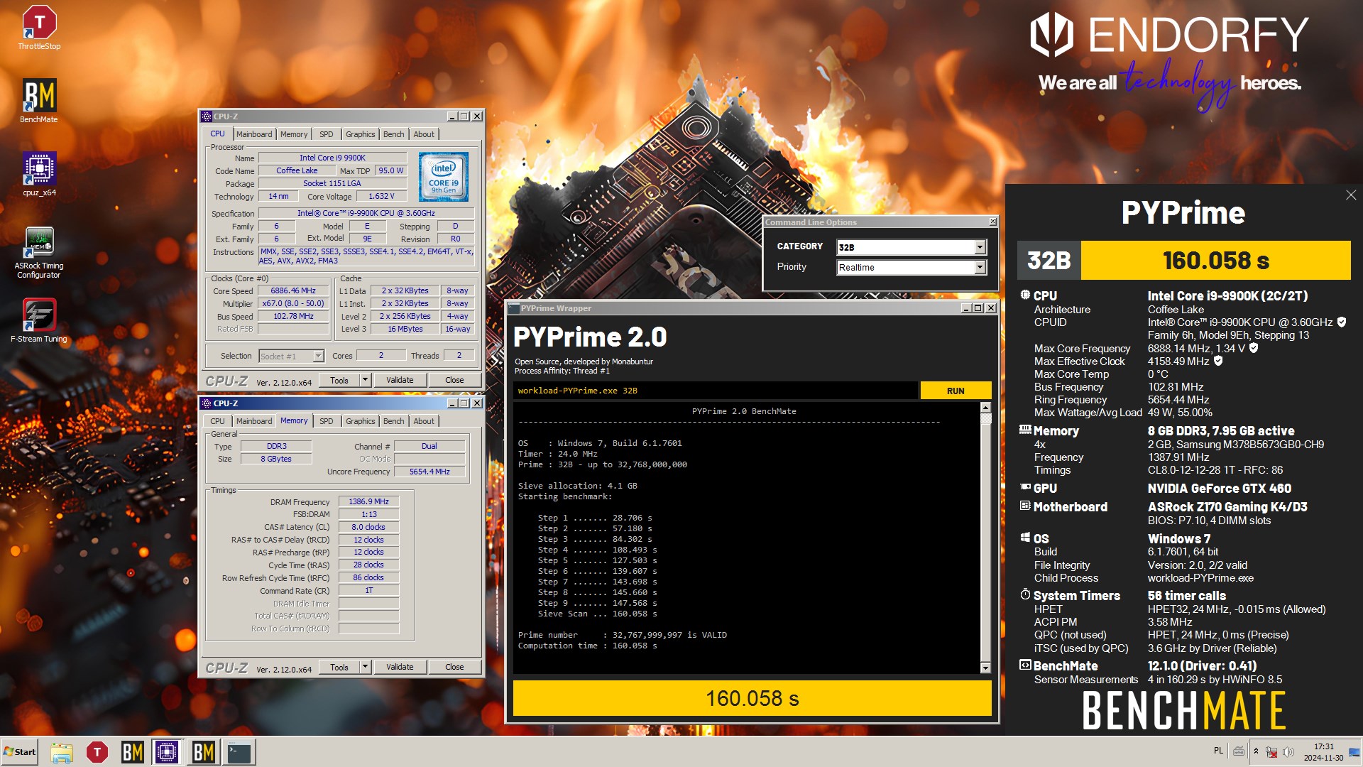Click the workload-PYPrime.exe 32B command field

point(715,391)
